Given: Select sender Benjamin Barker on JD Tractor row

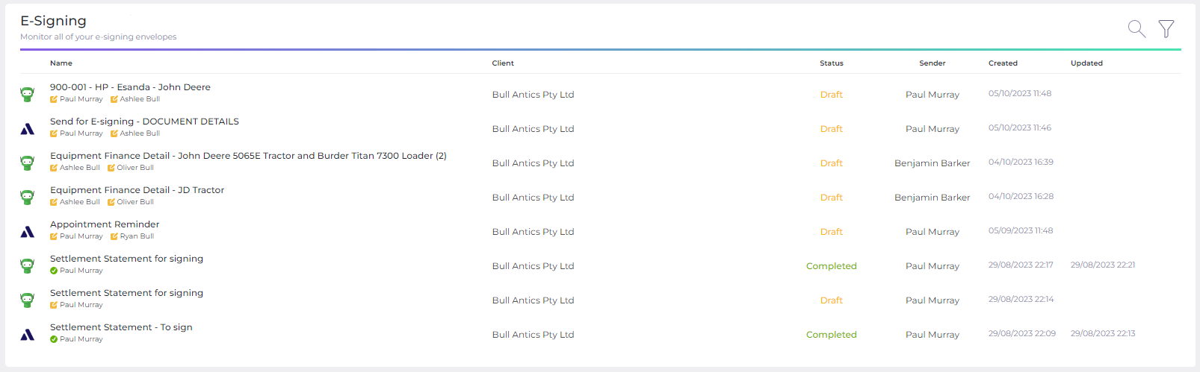Looking at the screenshot, I should [932, 198].
